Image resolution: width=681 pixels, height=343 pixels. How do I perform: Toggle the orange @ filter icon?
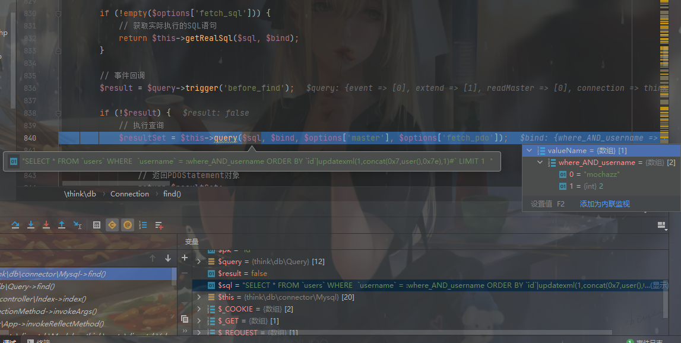(128, 225)
